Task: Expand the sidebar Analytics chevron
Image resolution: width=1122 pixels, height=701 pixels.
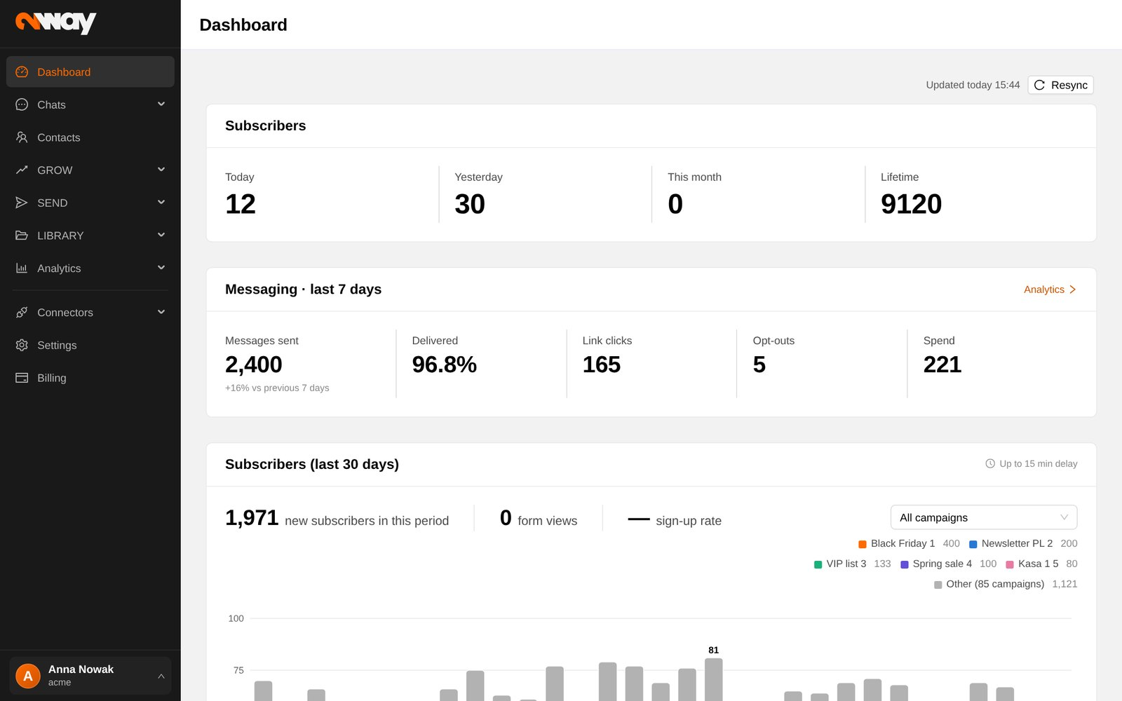Action: point(161,268)
